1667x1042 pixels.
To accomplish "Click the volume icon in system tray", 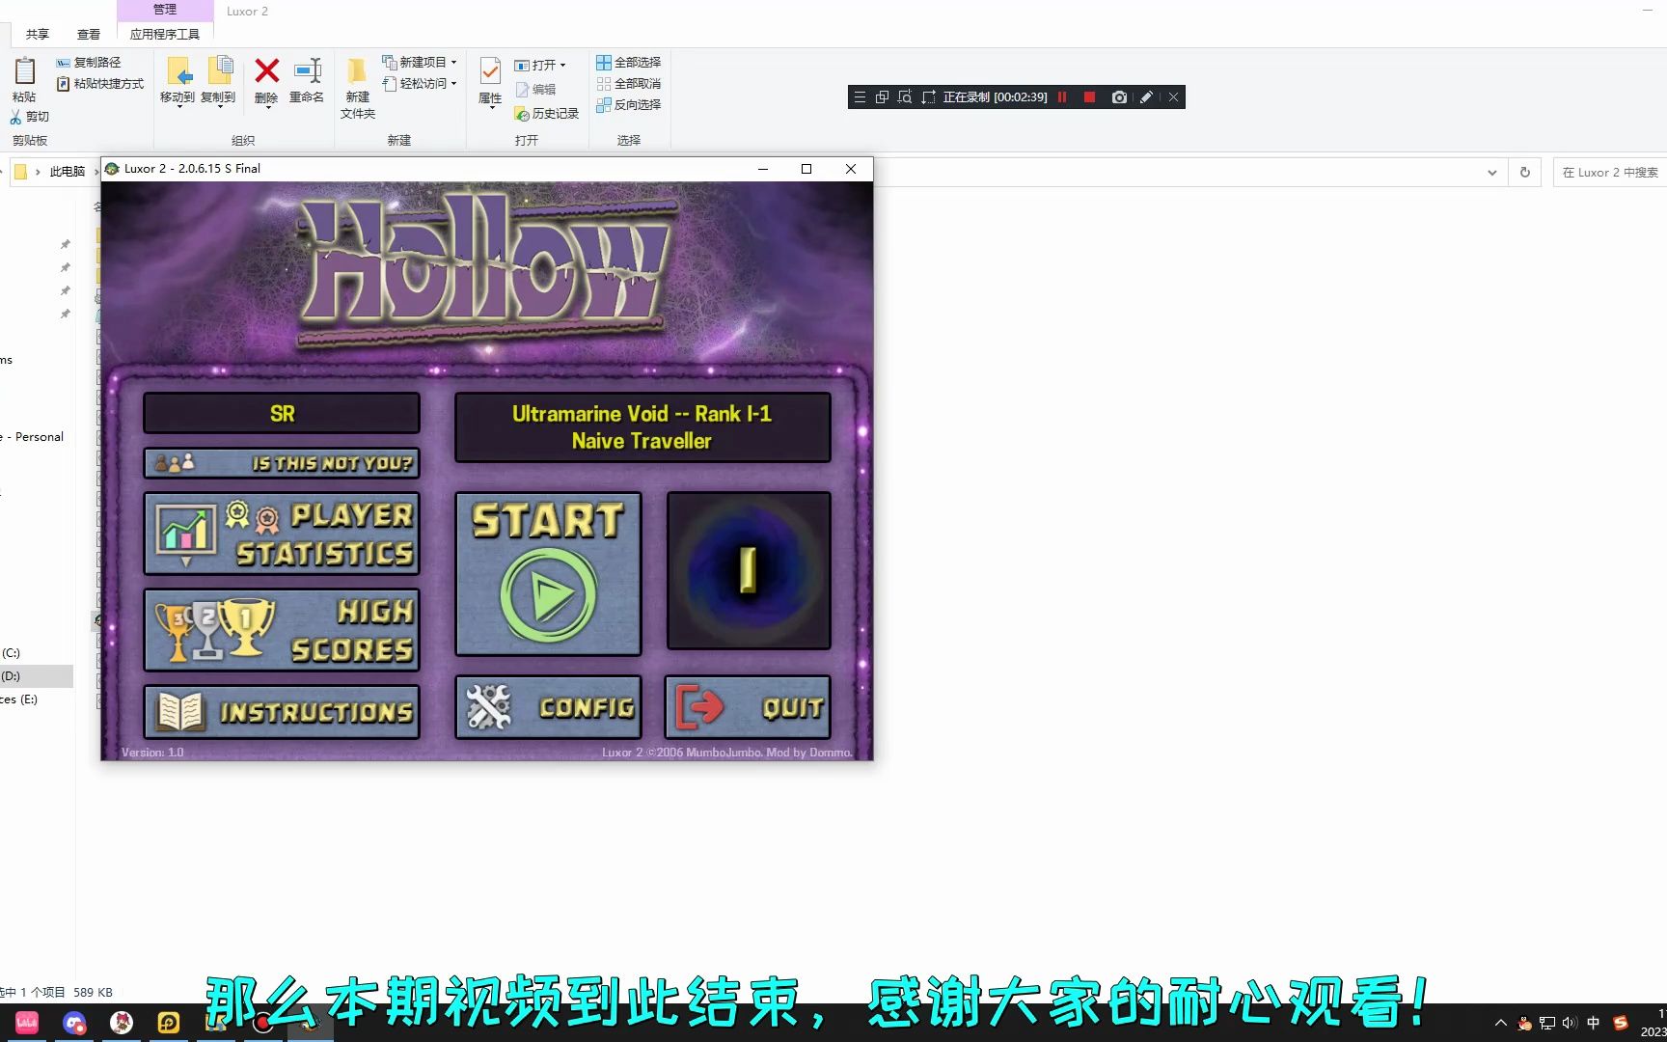I will [x=1570, y=1023].
